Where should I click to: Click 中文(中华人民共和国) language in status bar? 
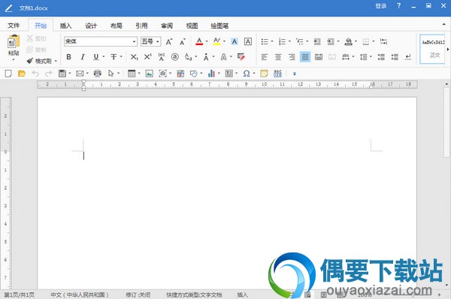point(80,294)
